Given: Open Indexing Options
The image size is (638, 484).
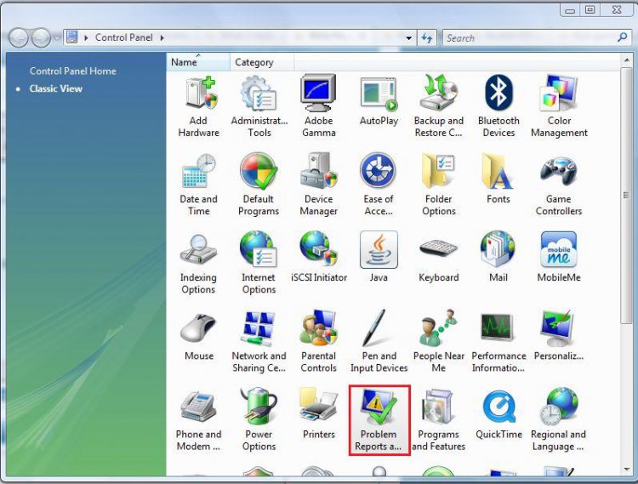Looking at the screenshot, I should (x=198, y=264).
